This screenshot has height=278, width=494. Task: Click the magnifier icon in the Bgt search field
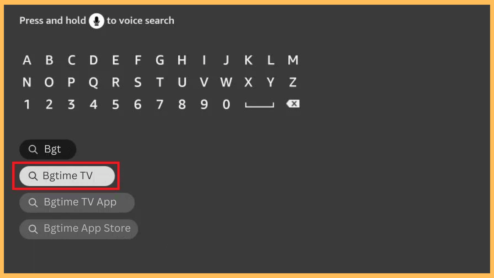coord(33,149)
